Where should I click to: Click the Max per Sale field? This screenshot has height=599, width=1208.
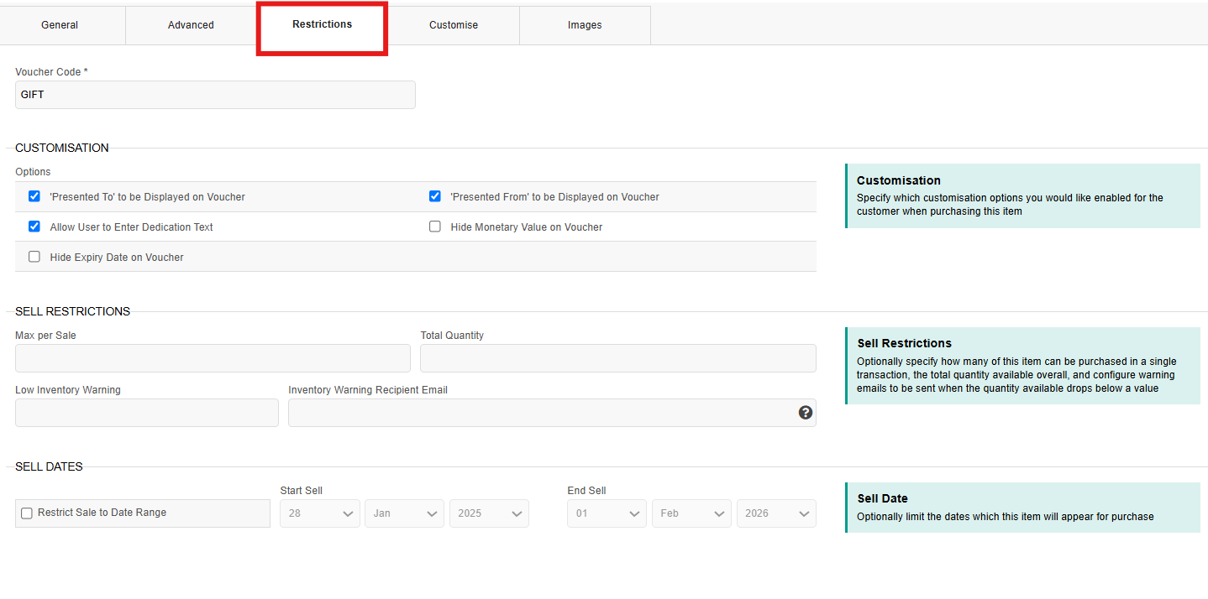[213, 358]
